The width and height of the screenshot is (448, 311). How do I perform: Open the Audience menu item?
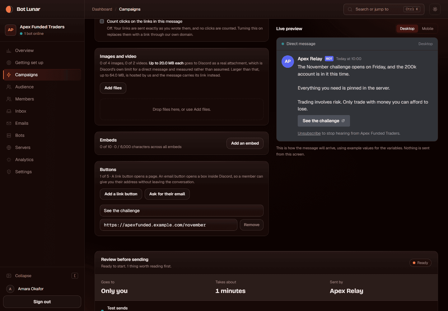click(x=42, y=87)
